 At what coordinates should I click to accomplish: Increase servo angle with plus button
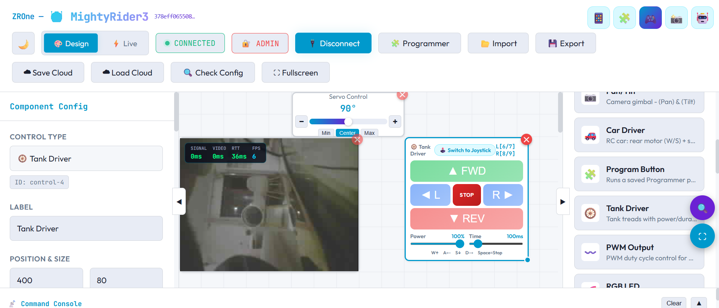click(x=395, y=121)
